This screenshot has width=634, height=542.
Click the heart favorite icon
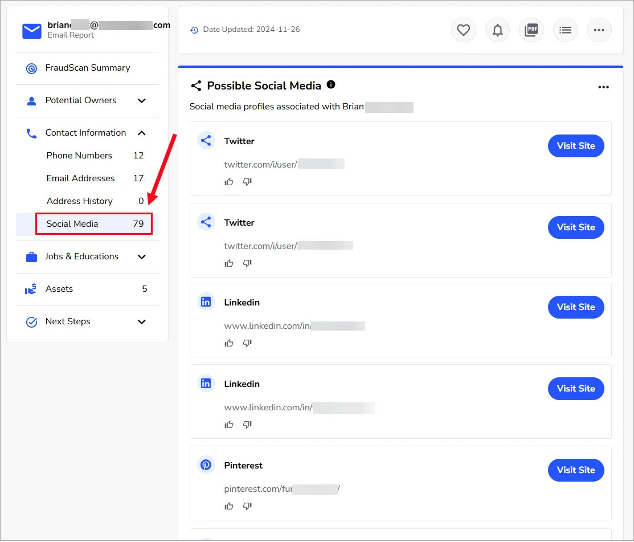click(463, 30)
